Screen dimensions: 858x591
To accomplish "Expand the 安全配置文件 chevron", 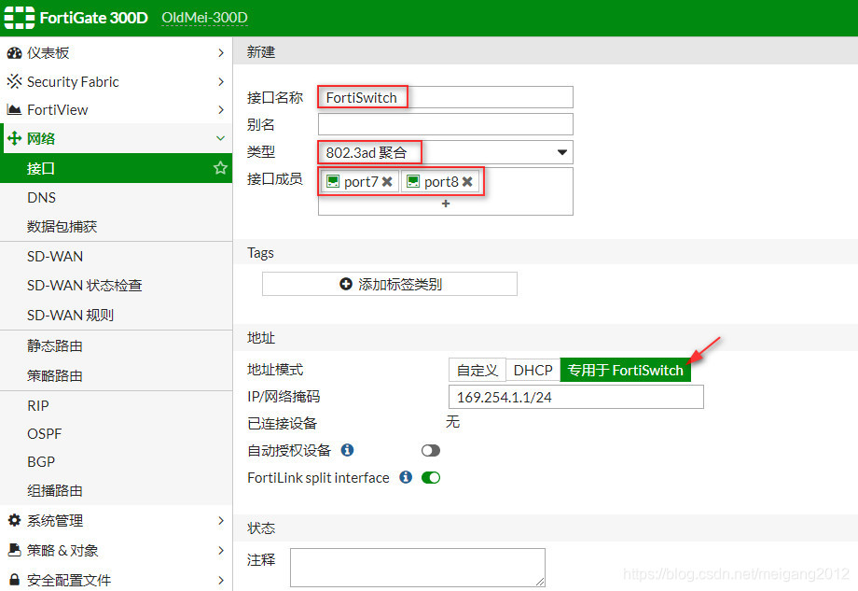I will (x=220, y=580).
